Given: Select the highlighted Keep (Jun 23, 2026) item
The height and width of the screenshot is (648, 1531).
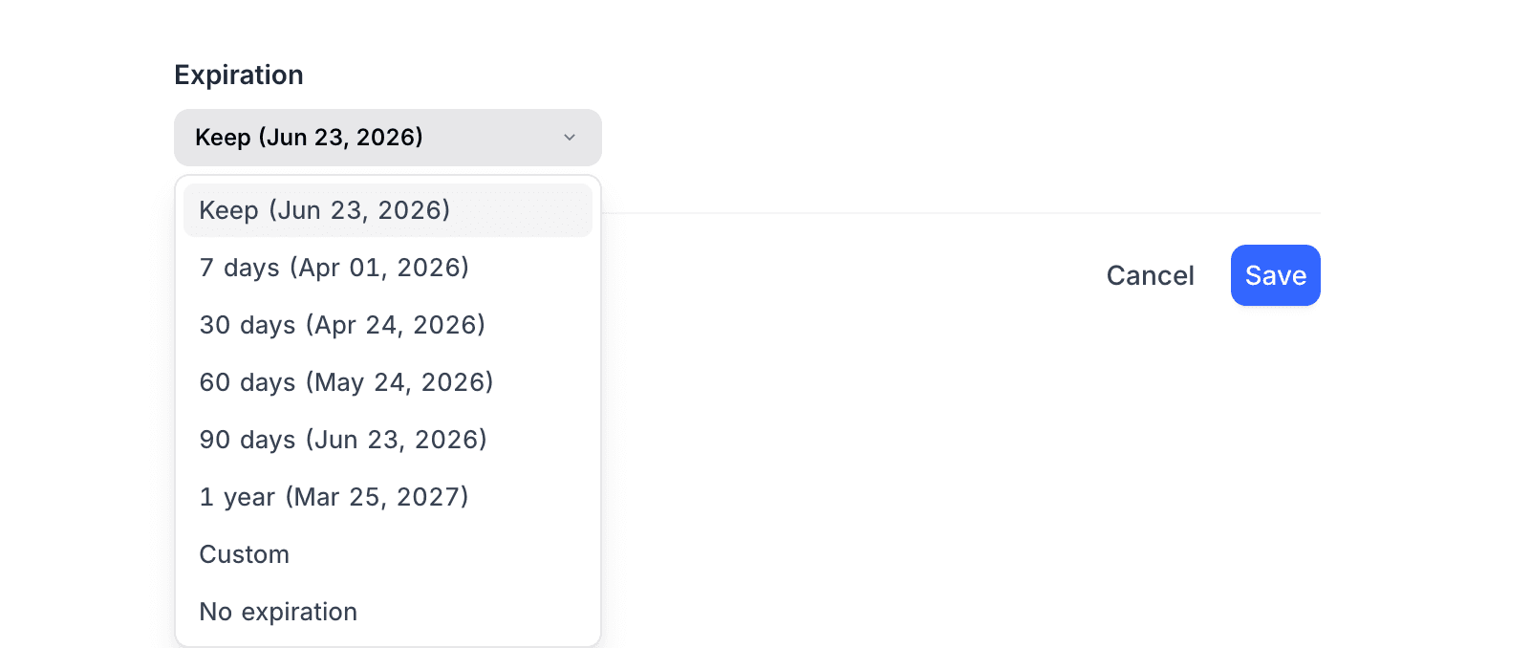Looking at the screenshot, I should pos(324,209).
